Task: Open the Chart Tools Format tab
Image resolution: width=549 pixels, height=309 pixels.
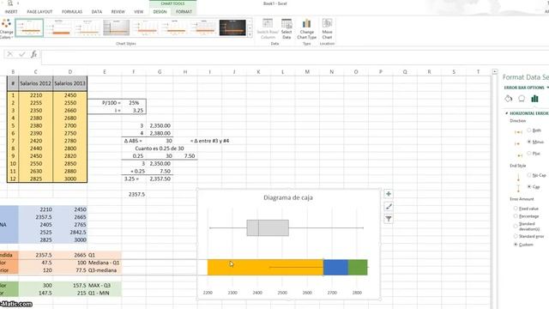Action: [x=184, y=12]
